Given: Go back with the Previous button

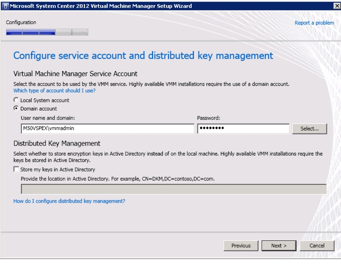Looking at the screenshot, I should click(241, 246).
